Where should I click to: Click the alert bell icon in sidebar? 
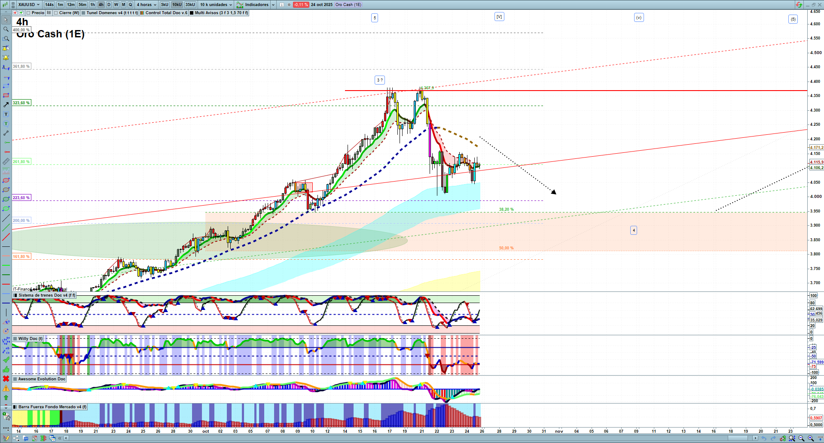click(6, 58)
